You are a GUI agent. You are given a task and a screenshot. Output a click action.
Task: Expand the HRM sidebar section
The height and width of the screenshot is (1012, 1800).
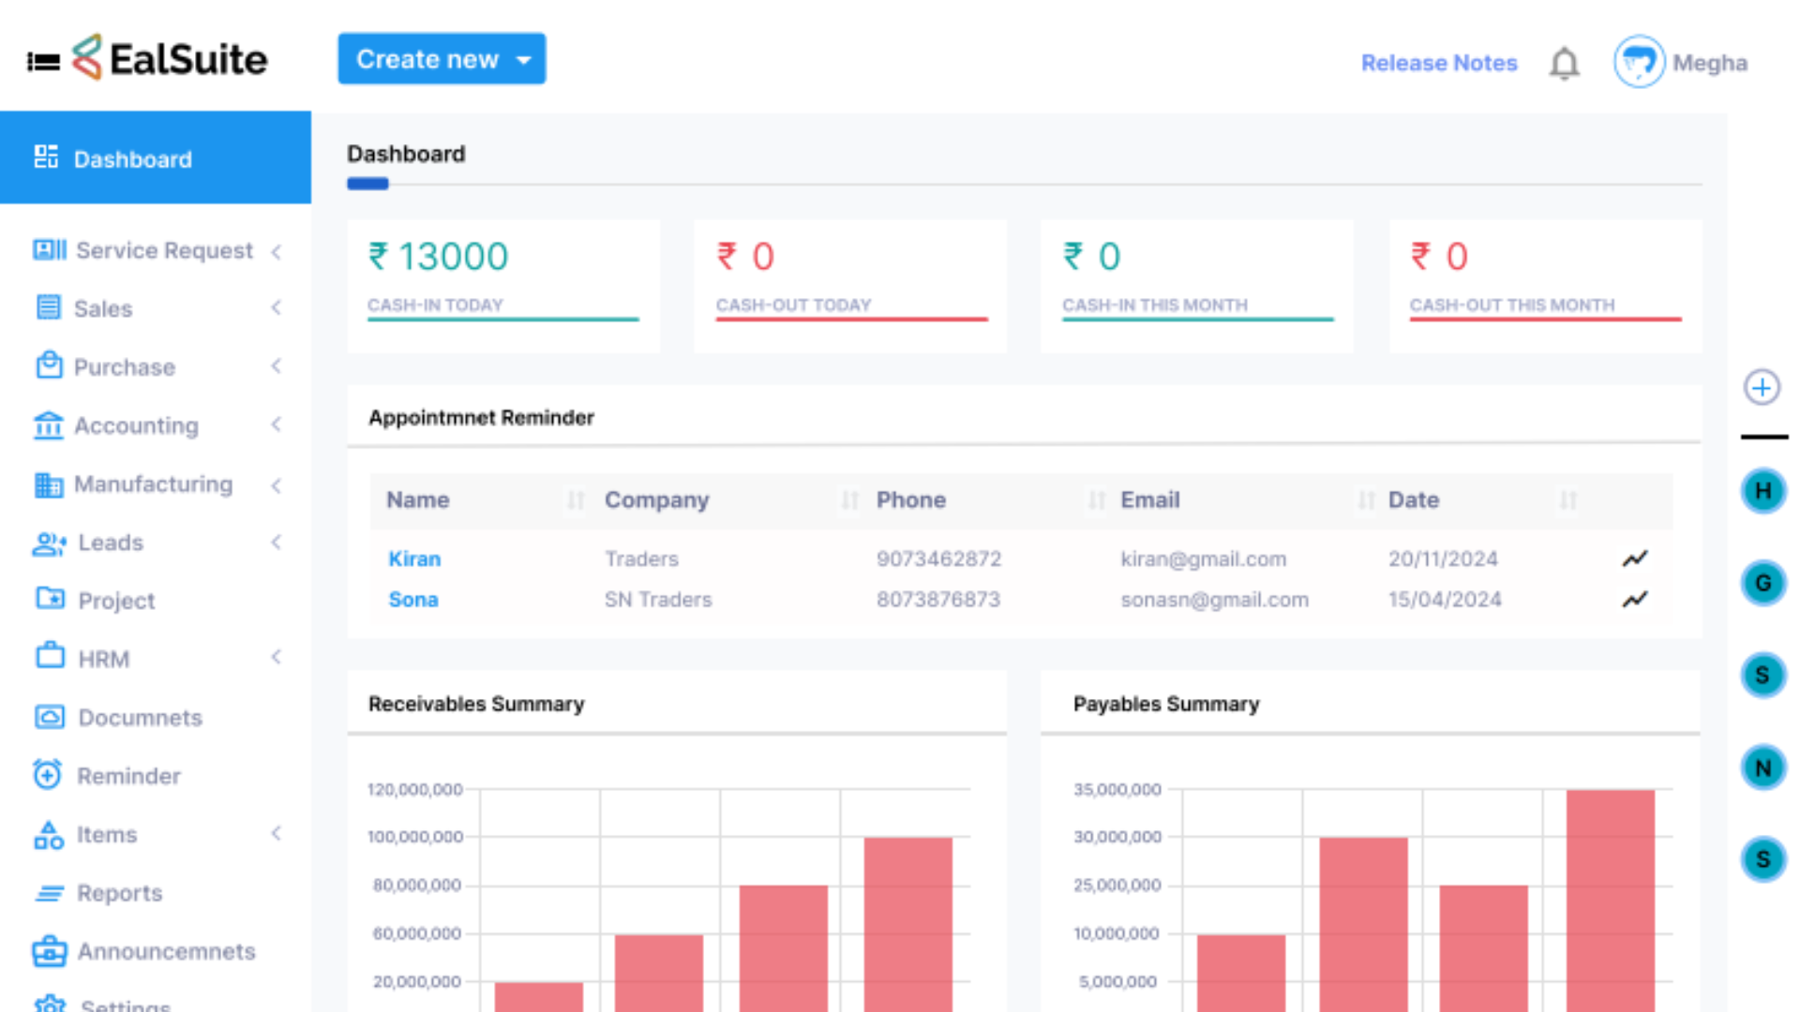point(156,659)
